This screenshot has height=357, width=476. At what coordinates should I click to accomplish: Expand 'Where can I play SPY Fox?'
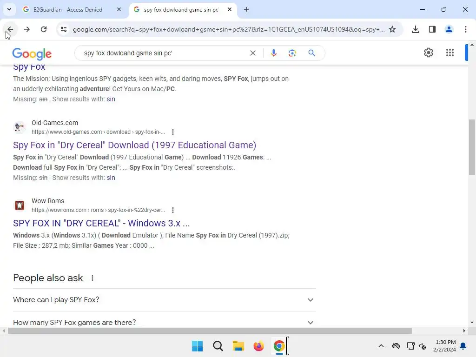(x=165, y=300)
